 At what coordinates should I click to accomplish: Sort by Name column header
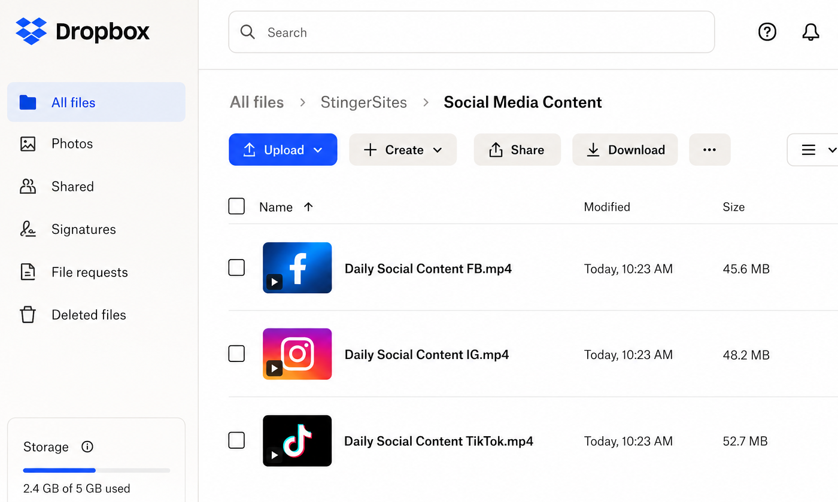276,207
